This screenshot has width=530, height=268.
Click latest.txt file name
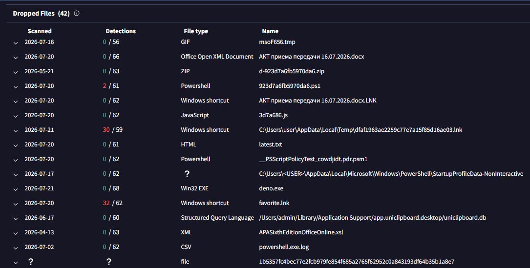click(271, 144)
